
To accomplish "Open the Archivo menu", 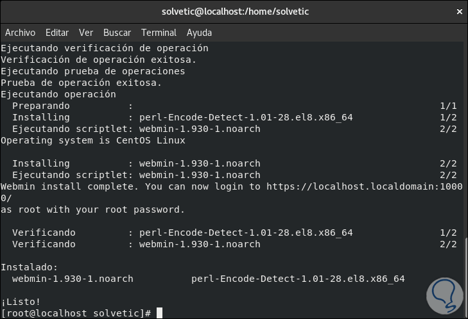I will pyautogui.click(x=20, y=33).
